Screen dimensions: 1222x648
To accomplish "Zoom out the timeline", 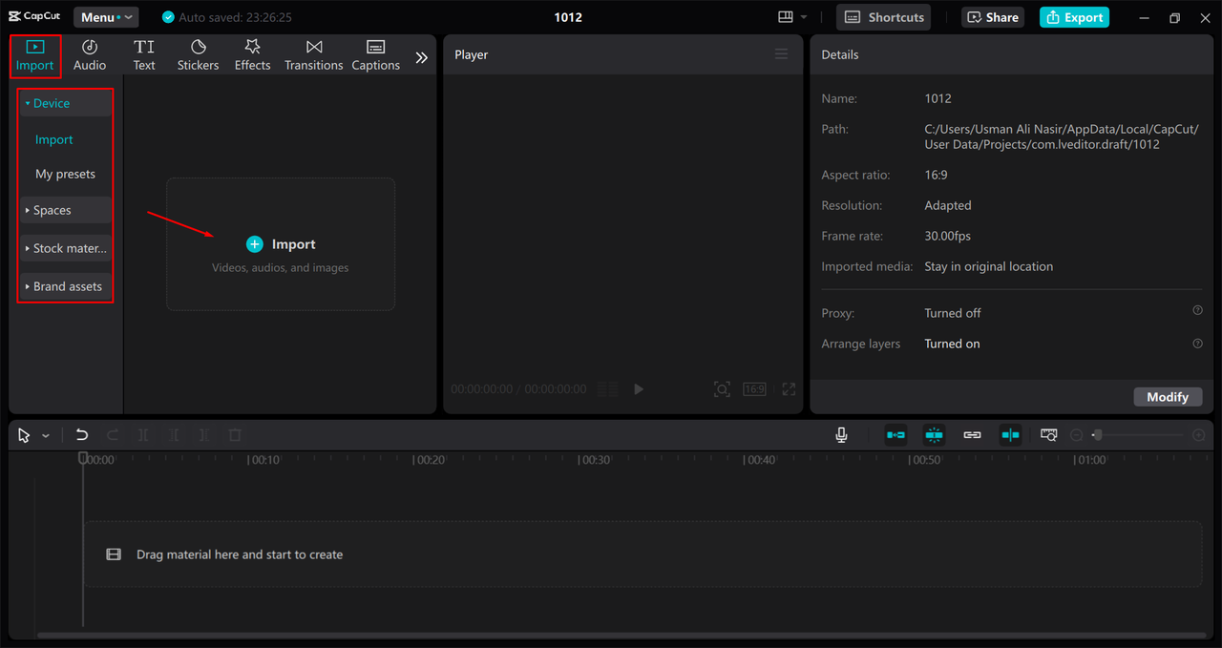I will [1077, 435].
